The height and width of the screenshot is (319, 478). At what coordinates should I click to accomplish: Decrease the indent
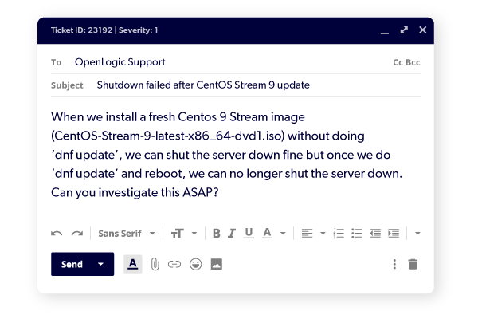coord(375,234)
